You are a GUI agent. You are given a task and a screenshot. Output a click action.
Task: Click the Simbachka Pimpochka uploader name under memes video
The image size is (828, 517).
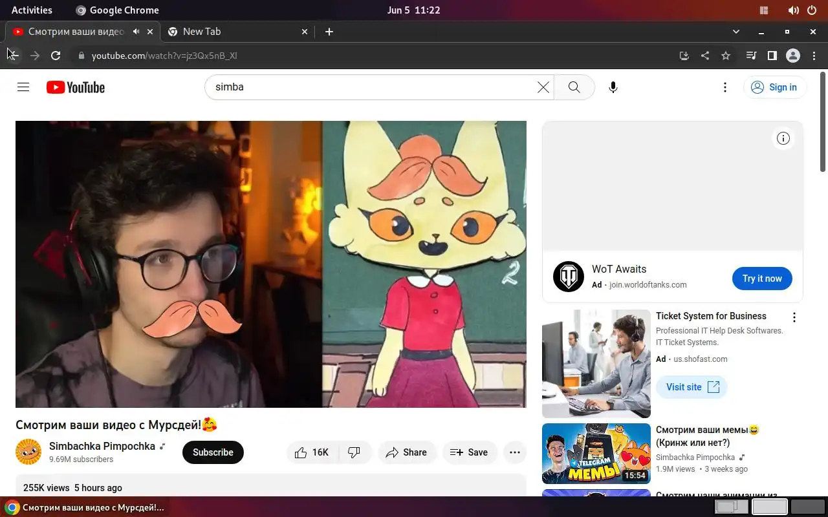click(695, 457)
